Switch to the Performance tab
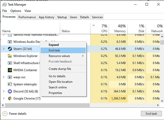 coord(27,17)
